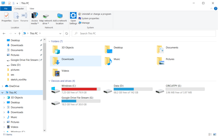Collapse the Folders (7) group

[x=49, y=41]
